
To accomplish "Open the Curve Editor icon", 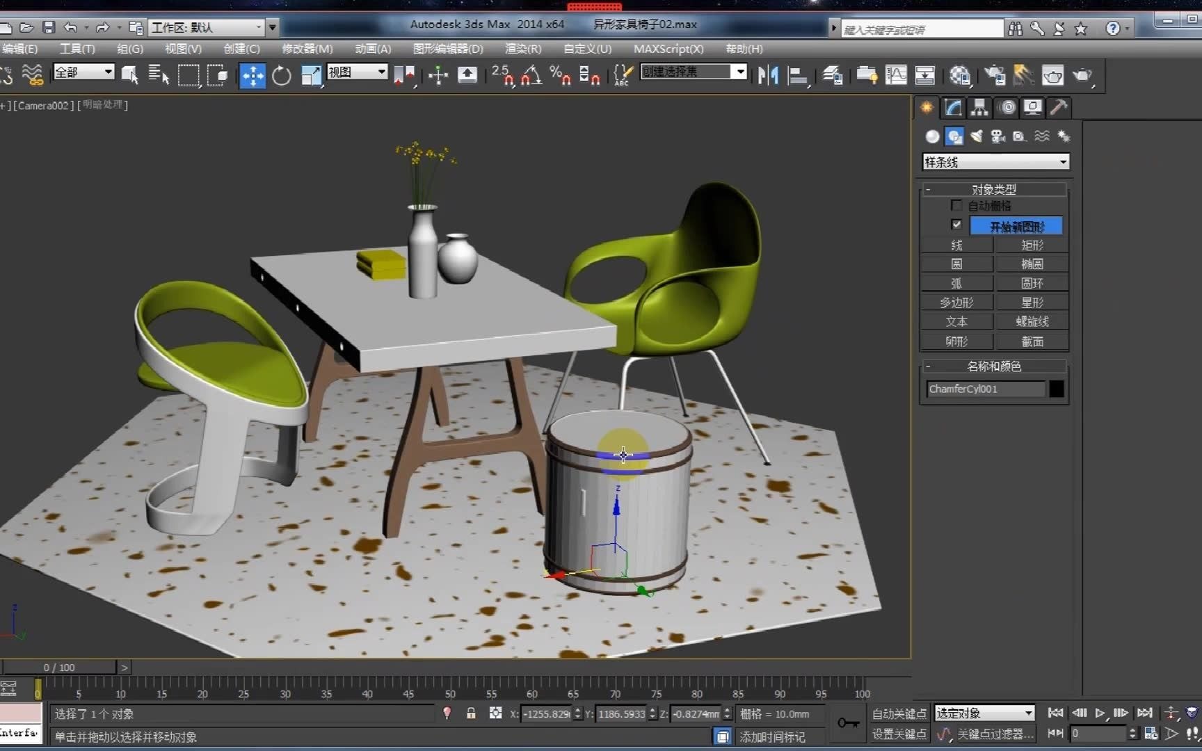I will 896,75.
